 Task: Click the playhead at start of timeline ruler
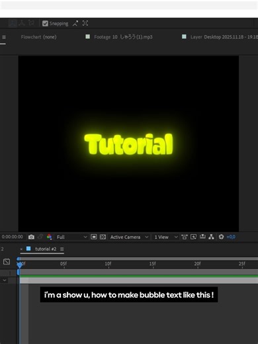tap(20, 265)
